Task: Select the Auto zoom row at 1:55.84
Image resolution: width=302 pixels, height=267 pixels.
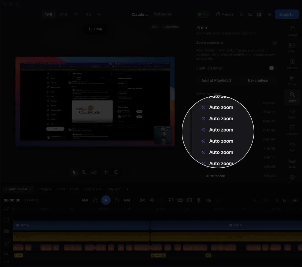Action: click(237, 176)
